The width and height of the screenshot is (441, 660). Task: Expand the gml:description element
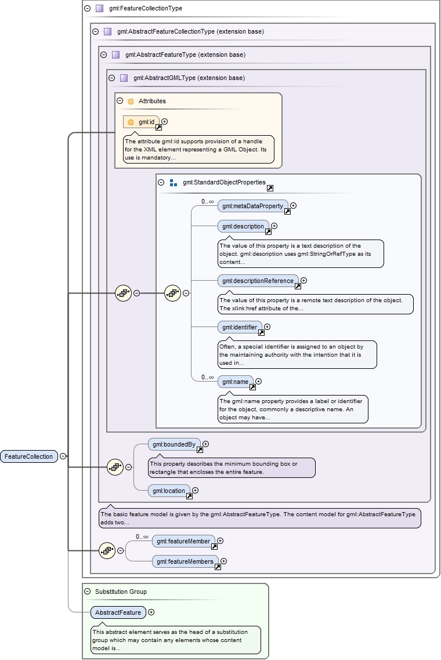[x=274, y=226]
